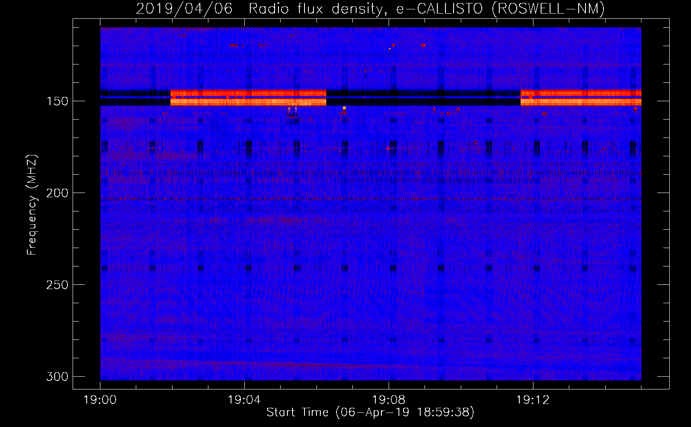Click the 150 frequency tick label

click(x=57, y=101)
